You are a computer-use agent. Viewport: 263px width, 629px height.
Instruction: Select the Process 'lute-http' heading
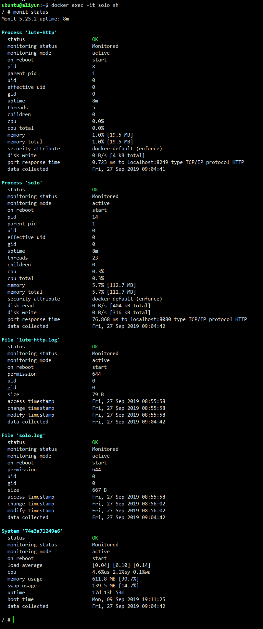(29, 33)
